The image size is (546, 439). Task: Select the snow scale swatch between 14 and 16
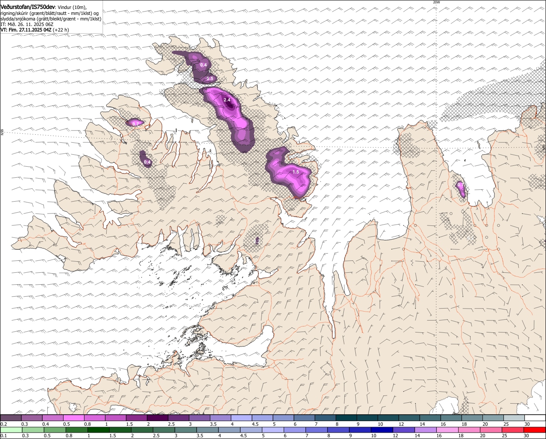point(430,418)
